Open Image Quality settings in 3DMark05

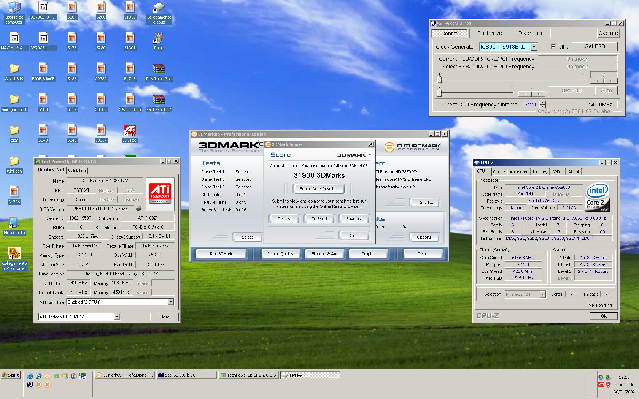282,254
